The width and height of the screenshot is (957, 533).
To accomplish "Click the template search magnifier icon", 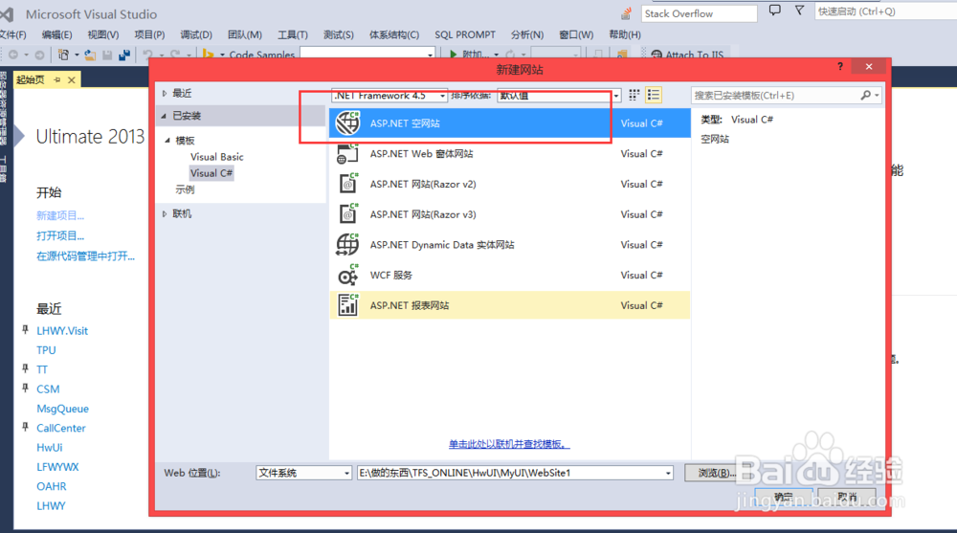I will click(865, 96).
